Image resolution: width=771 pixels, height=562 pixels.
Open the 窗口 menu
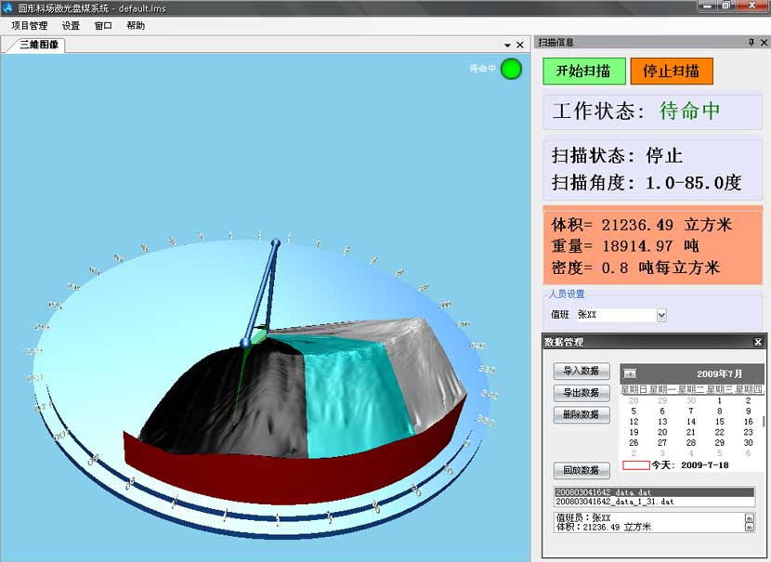[x=103, y=26]
